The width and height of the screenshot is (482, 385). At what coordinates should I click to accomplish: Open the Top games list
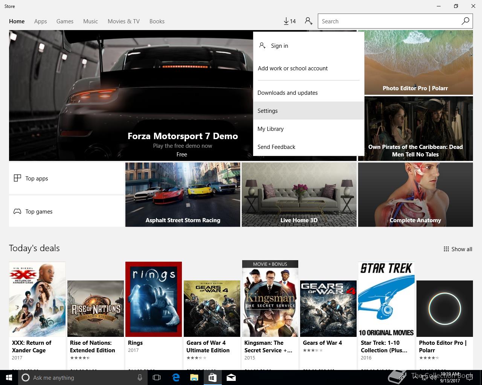(x=66, y=211)
